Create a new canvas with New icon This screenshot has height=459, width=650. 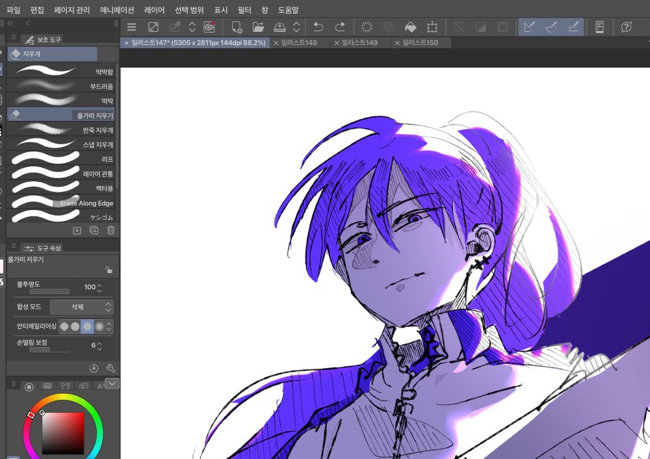click(x=237, y=27)
